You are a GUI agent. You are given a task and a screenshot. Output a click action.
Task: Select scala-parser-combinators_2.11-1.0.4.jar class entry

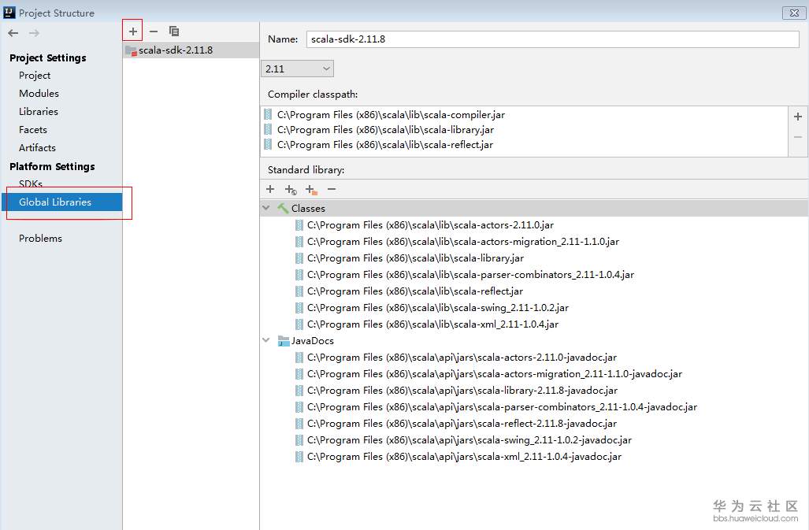tap(470, 274)
